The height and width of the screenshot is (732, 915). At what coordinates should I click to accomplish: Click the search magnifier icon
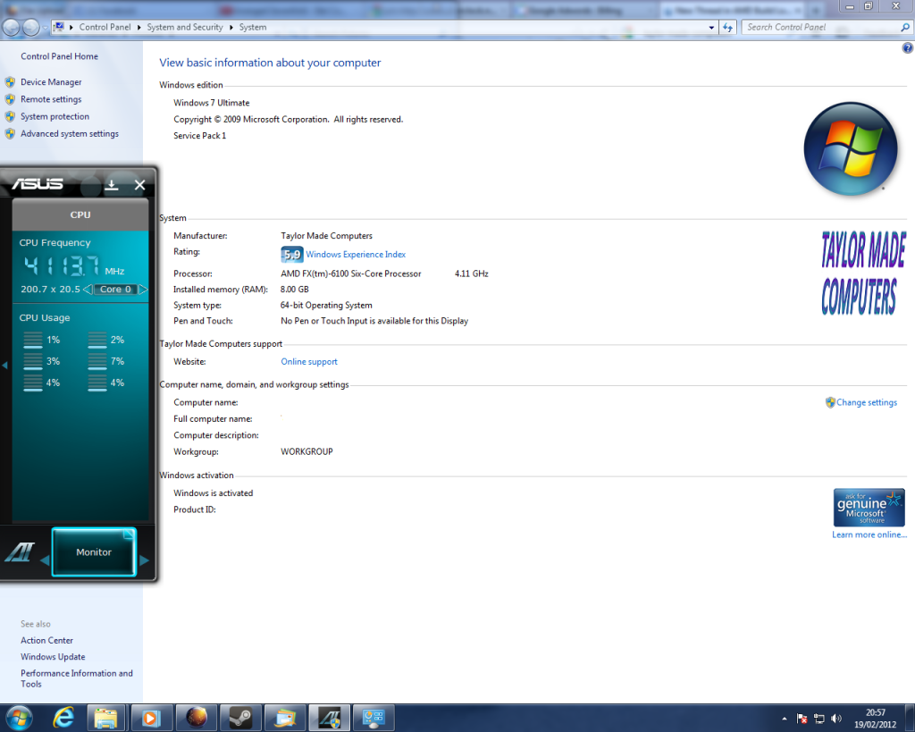(905, 28)
